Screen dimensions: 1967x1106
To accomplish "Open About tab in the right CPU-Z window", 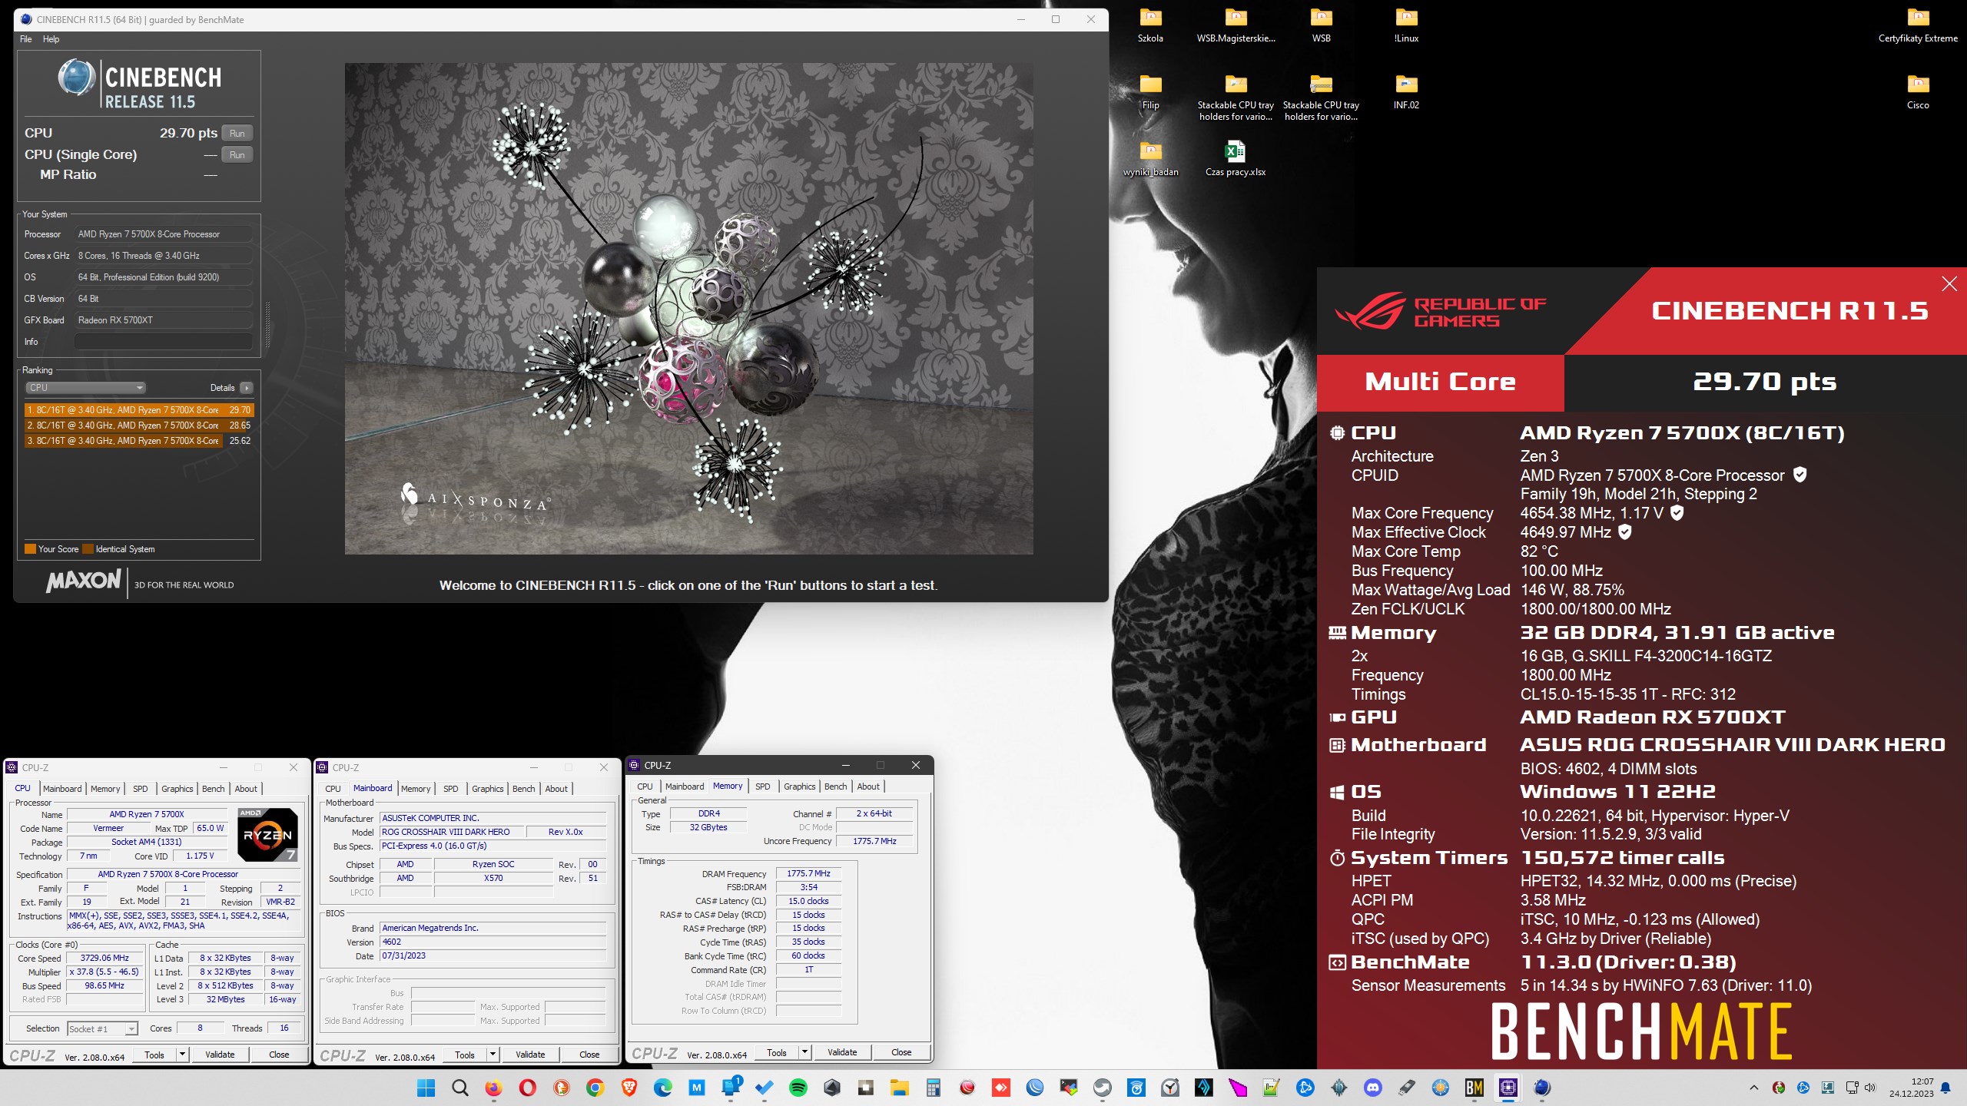I will [x=868, y=786].
